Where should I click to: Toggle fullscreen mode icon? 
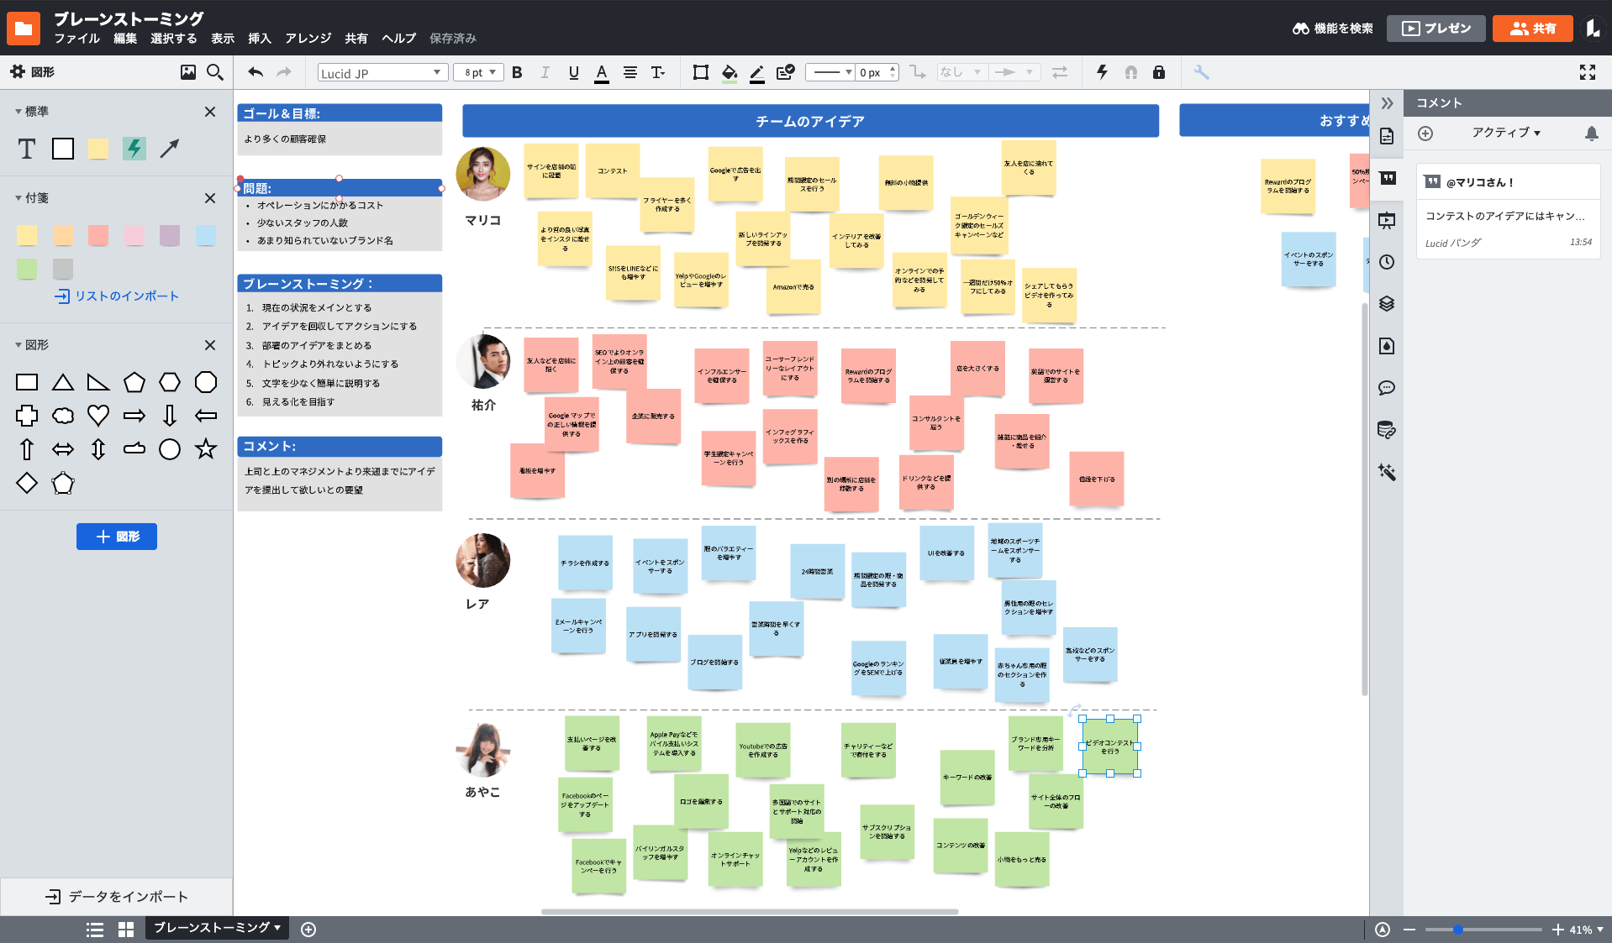[x=1587, y=72]
